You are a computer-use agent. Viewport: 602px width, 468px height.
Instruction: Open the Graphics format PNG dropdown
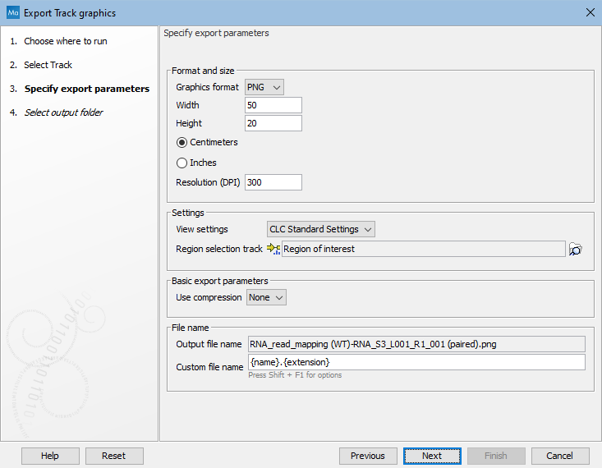pos(264,87)
